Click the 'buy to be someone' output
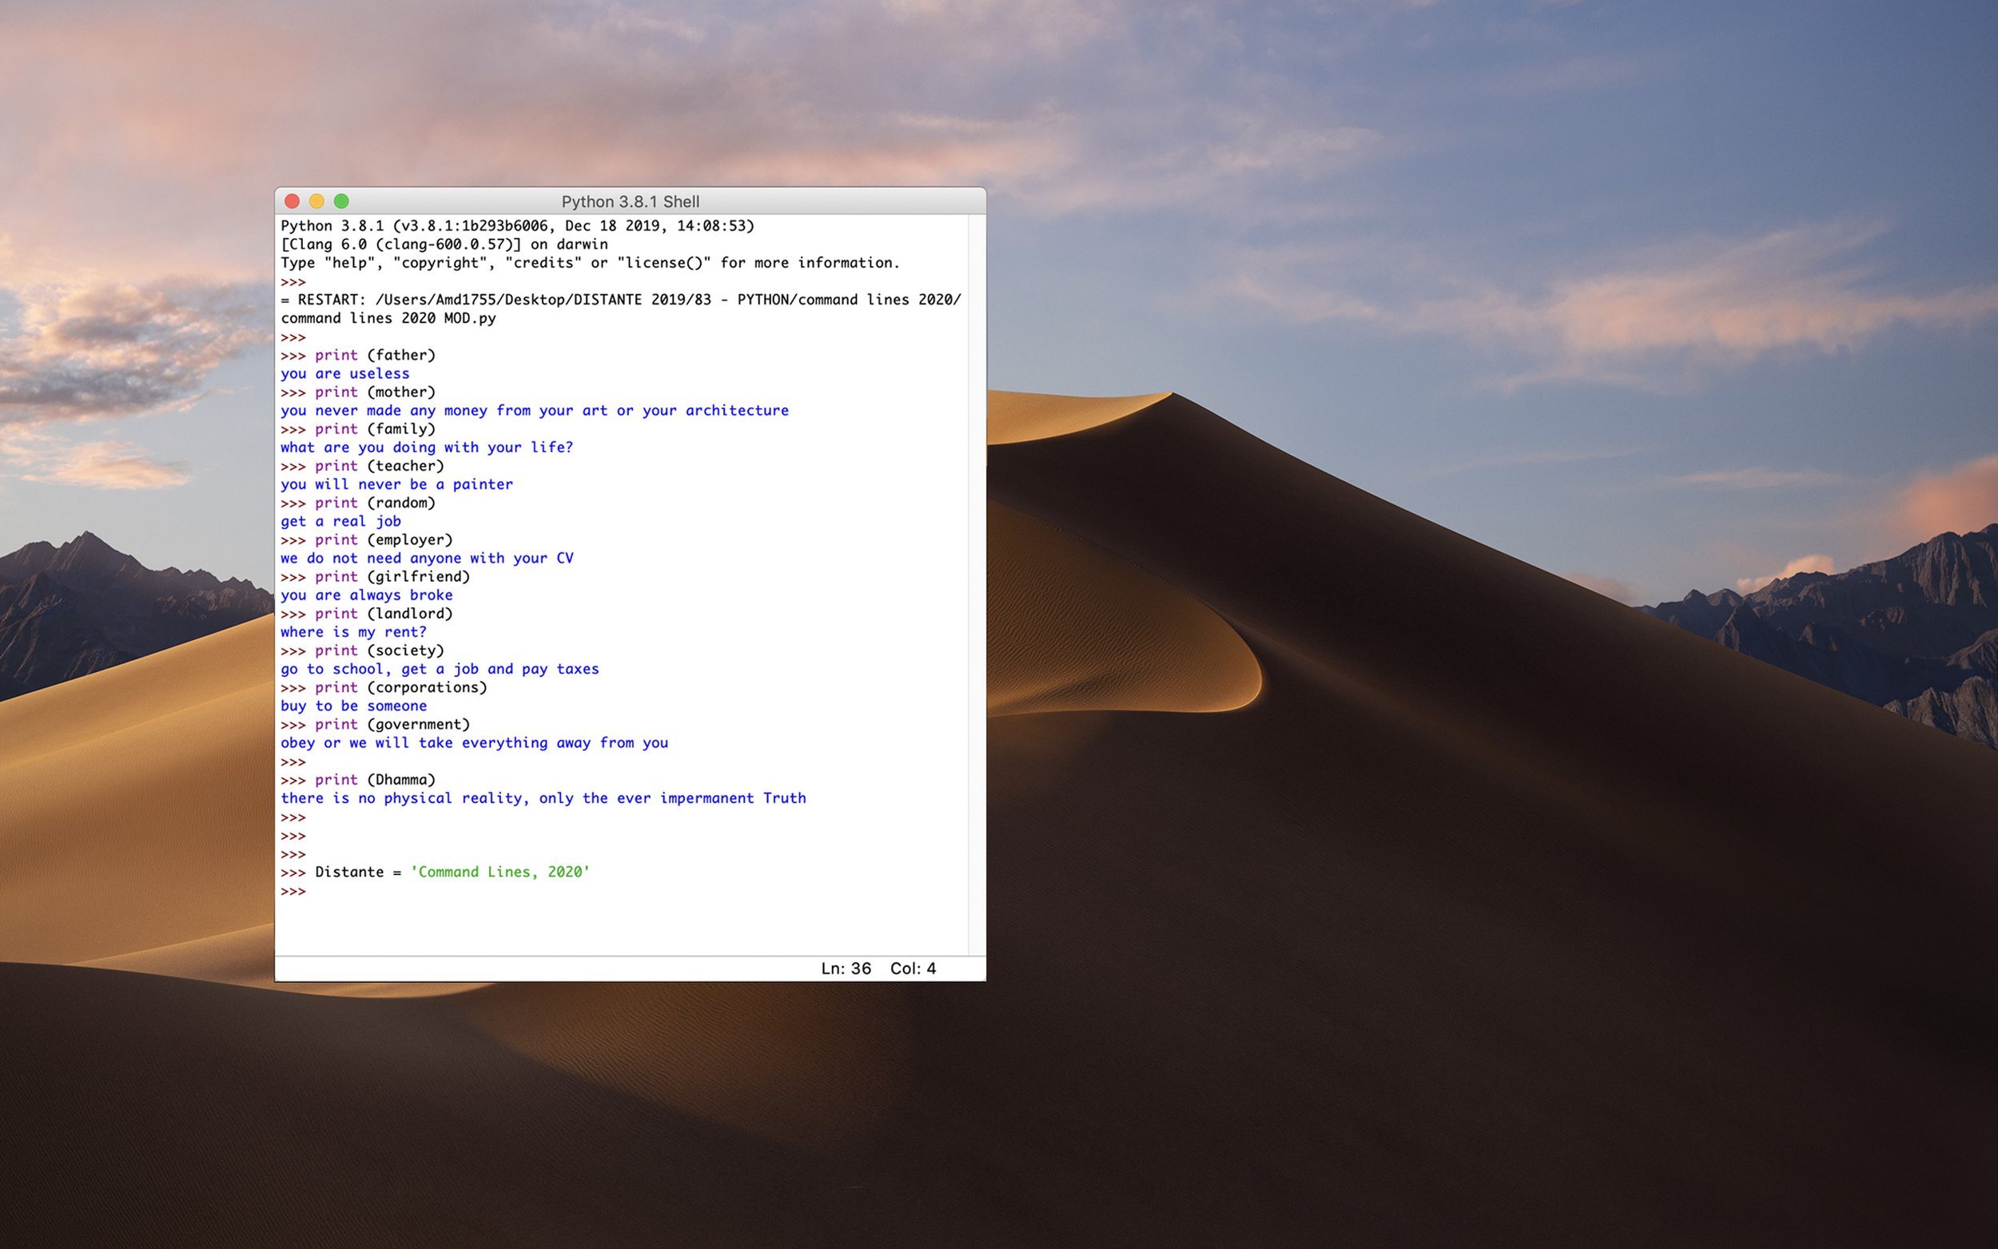The height and width of the screenshot is (1249, 1998). [353, 706]
